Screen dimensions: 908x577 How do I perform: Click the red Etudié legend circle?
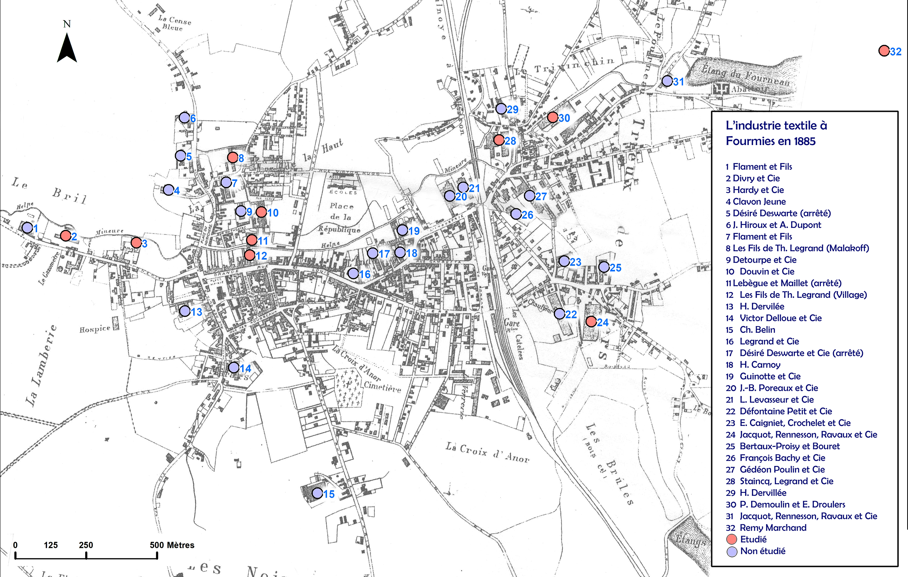coord(732,539)
